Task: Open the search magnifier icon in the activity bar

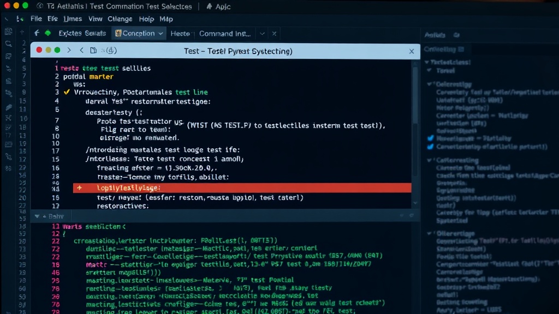Action: 8,44
